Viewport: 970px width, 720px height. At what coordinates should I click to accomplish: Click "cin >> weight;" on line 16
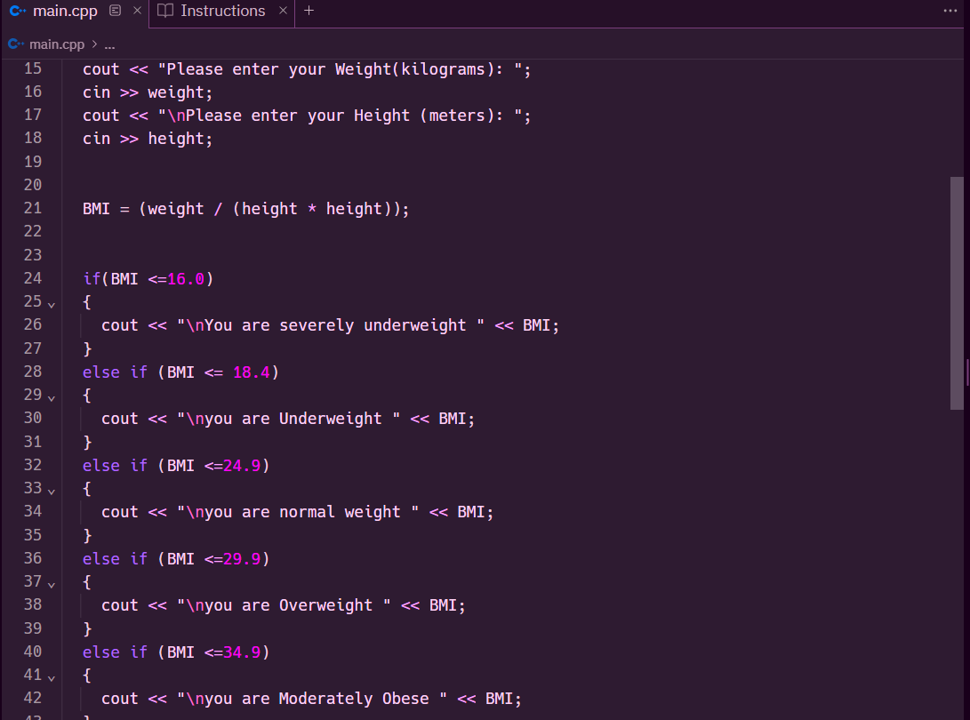(148, 92)
